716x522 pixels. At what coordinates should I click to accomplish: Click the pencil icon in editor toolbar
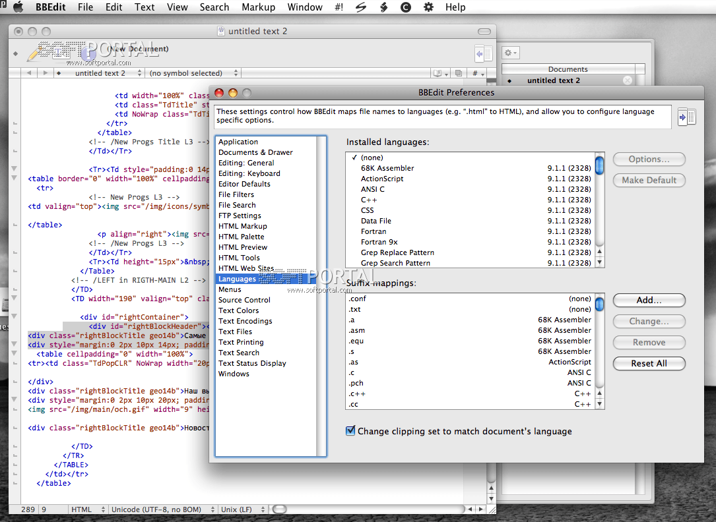coord(34,53)
